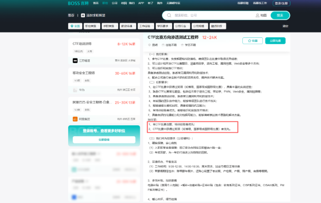Image resolution: width=321 pixels, height=203 pixels.
Task: Click the orange Alibaba company logo
Action: (75, 119)
